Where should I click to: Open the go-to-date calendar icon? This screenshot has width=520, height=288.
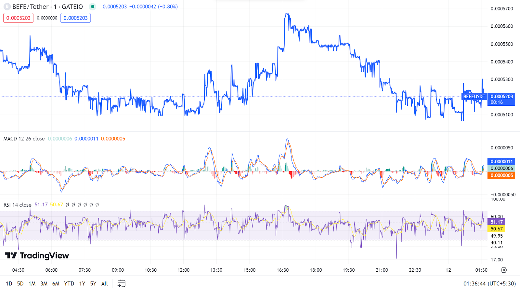tap(121, 283)
